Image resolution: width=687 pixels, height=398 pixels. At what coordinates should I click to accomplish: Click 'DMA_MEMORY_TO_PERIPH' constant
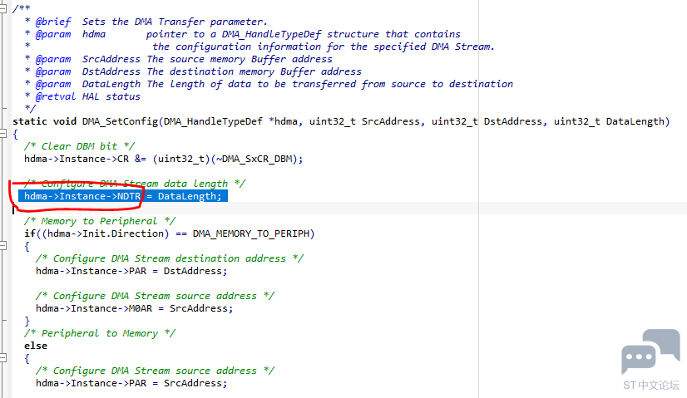coord(251,233)
